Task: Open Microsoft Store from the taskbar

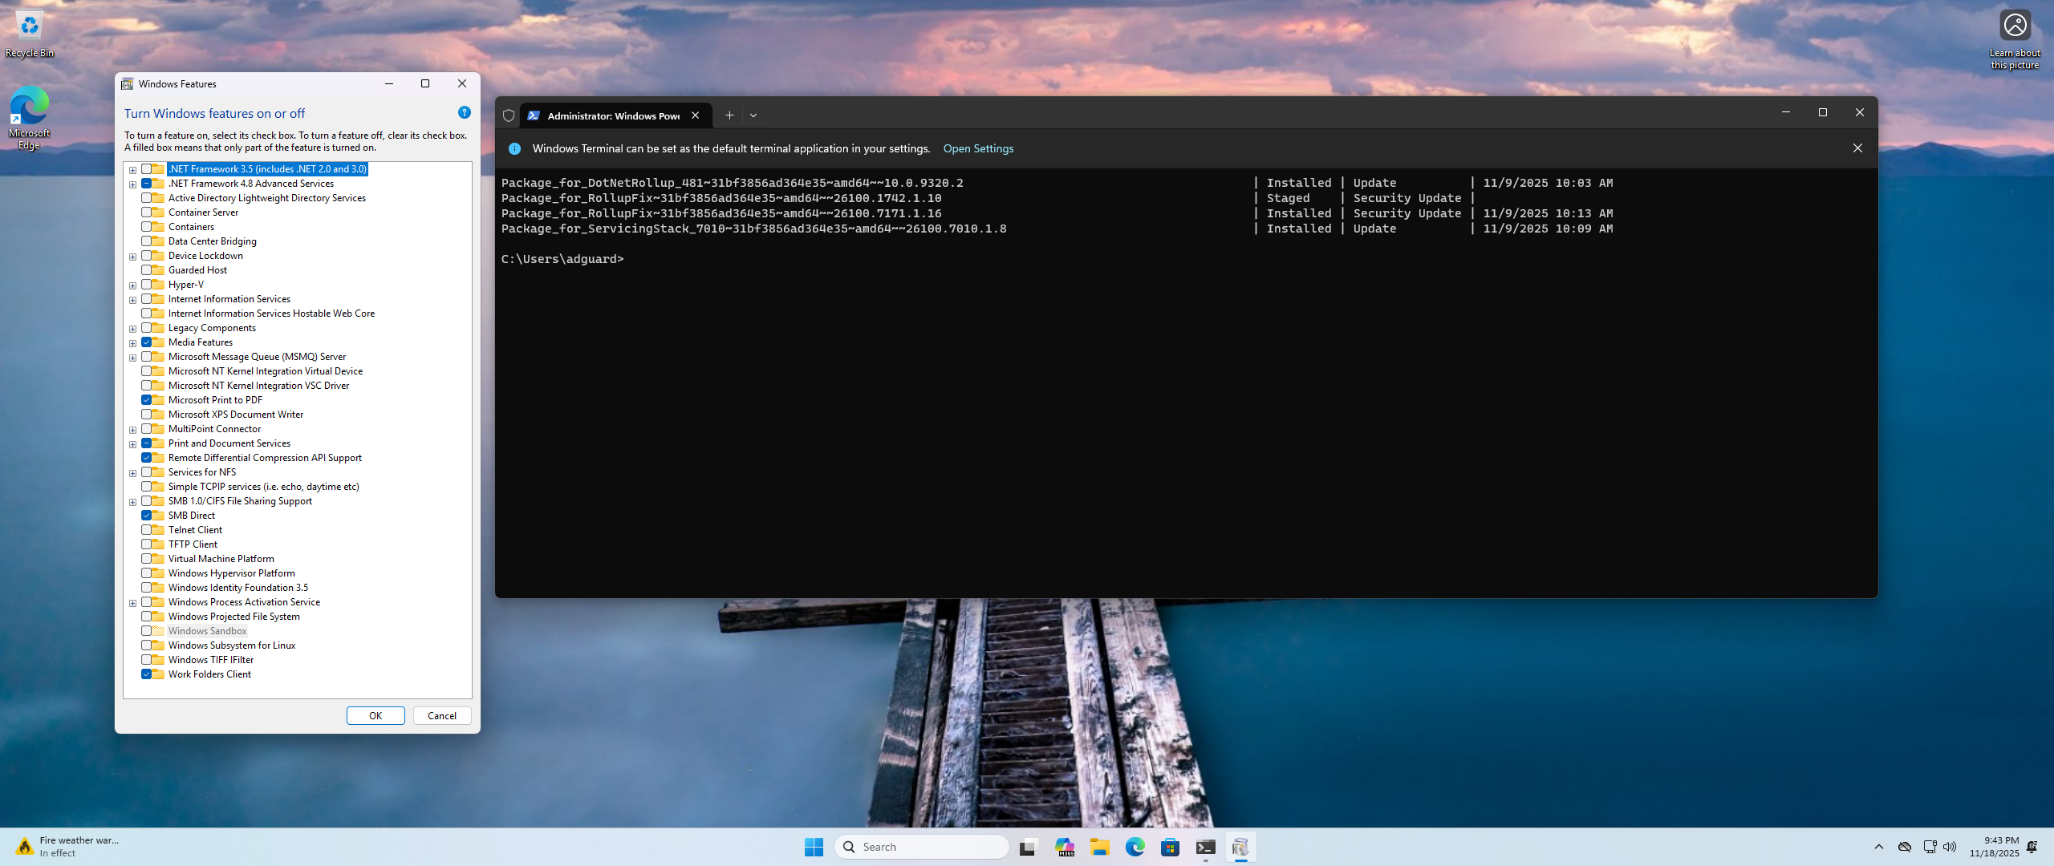Action: tap(1170, 847)
